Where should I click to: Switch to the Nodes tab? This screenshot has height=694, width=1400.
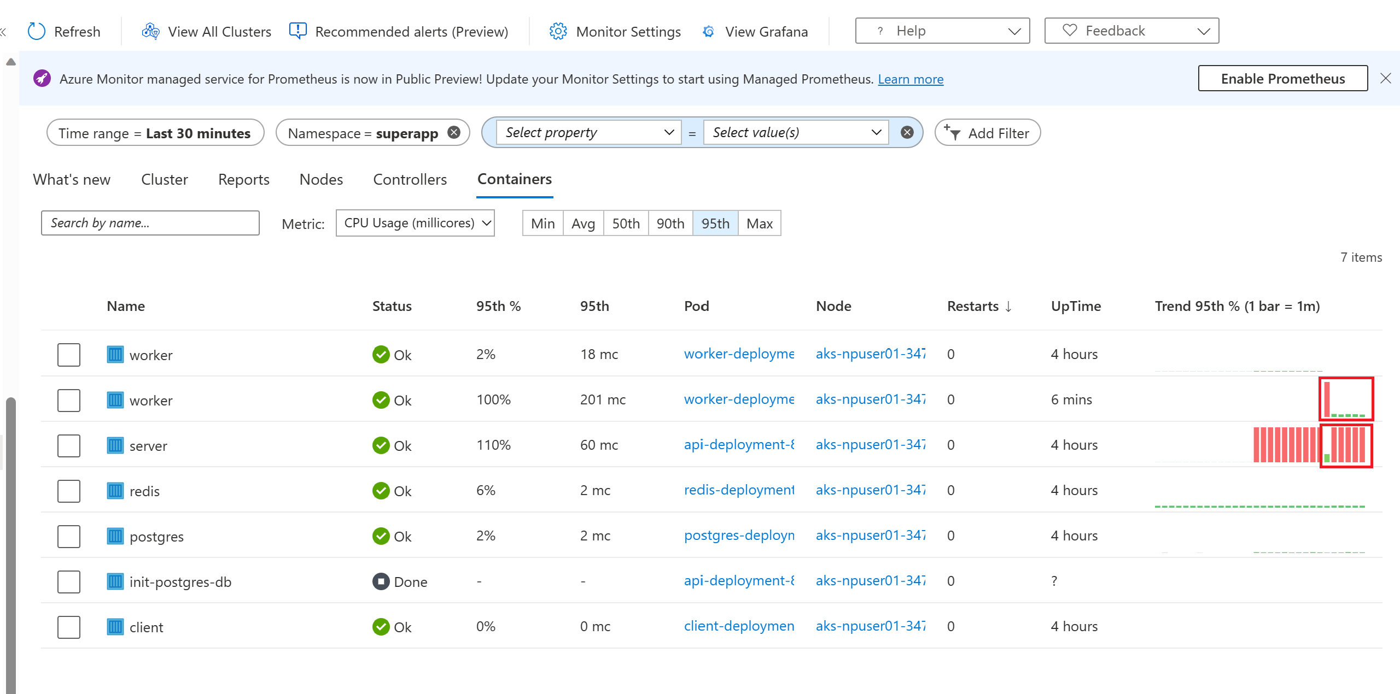coord(321,179)
